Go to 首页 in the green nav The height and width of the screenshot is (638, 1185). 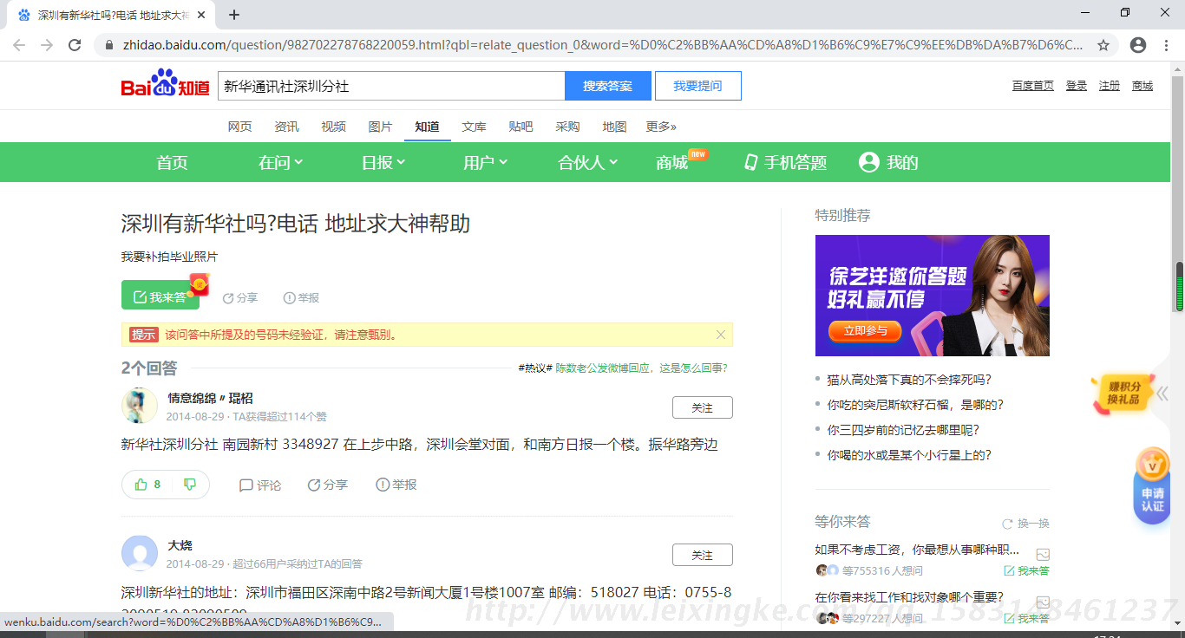[x=172, y=162]
